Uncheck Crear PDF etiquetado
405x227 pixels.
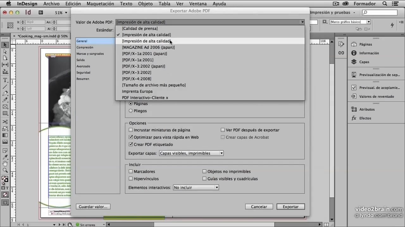coord(131,144)
